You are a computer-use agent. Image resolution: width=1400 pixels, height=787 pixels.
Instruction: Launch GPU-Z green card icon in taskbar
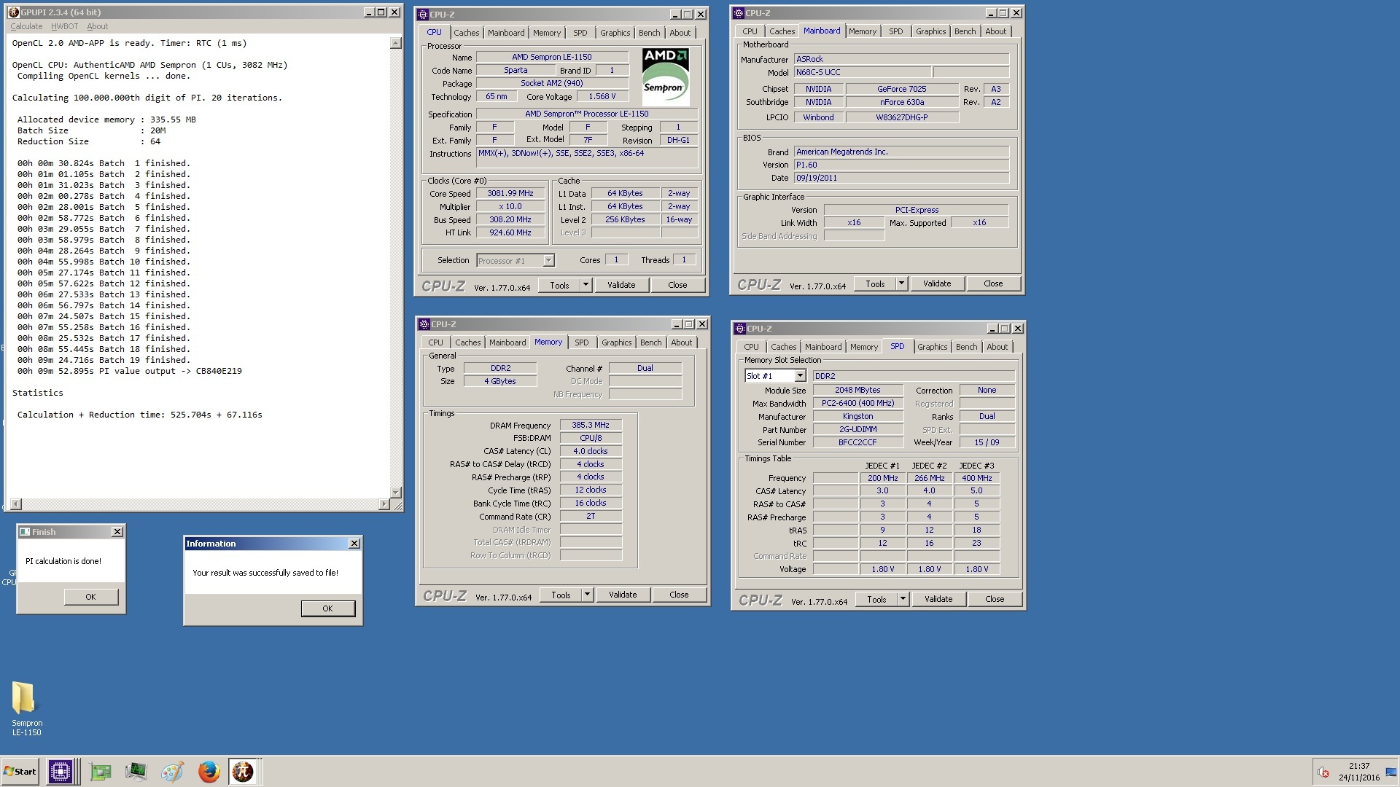101,771
